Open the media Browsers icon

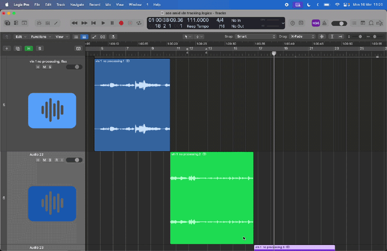[x=379, y=23]
